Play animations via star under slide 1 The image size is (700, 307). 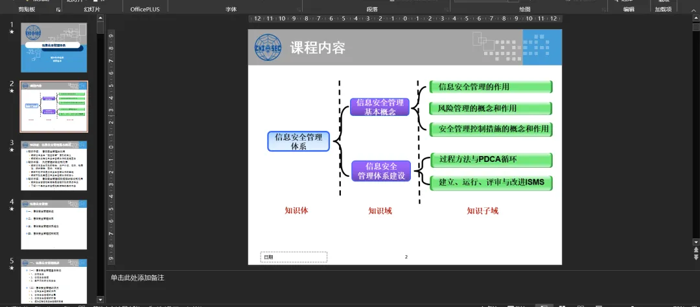pyautogui.click(x=12, y=32)
